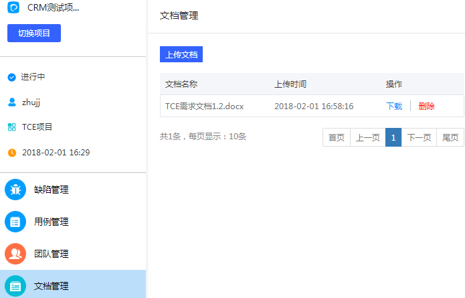
Task: Delete the document with 删除 link
Action: 426,106
